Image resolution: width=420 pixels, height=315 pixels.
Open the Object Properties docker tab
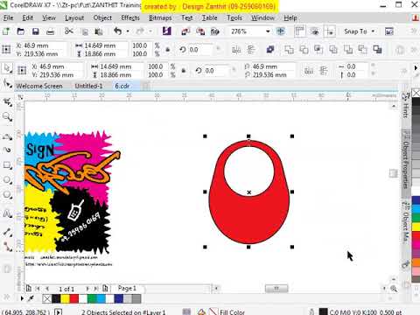(x=405, y=161)
